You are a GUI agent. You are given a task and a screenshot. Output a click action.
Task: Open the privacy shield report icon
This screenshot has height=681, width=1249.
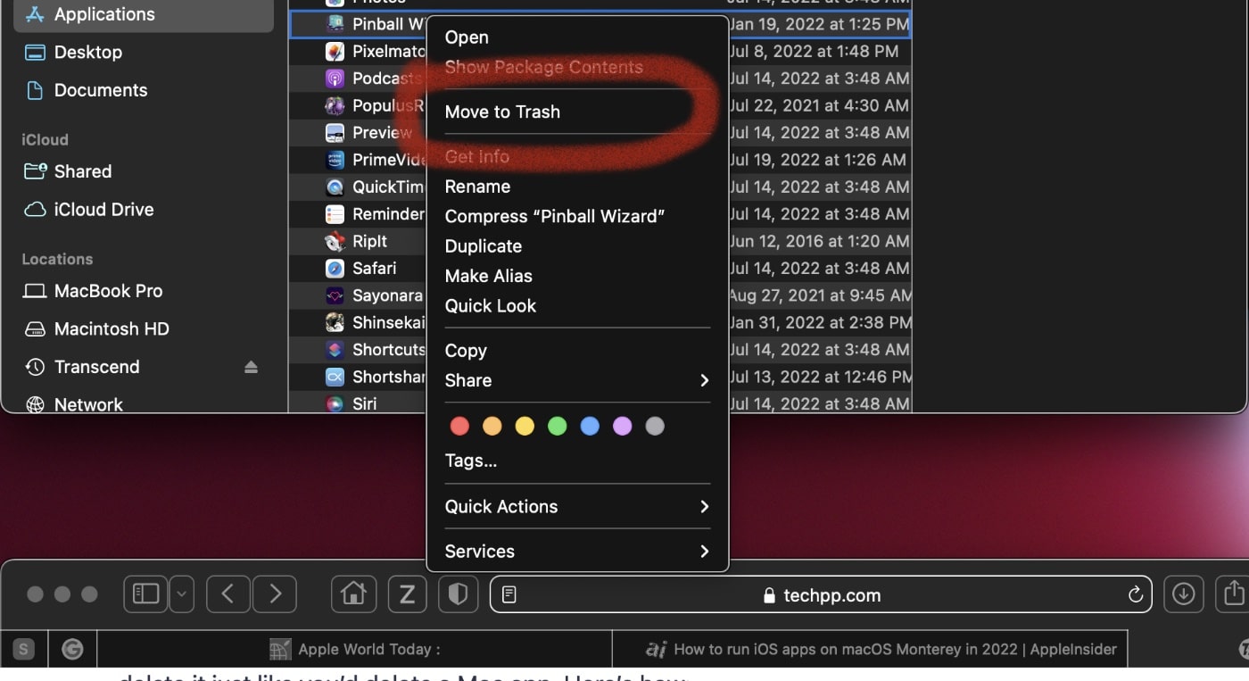coord(458,594)
